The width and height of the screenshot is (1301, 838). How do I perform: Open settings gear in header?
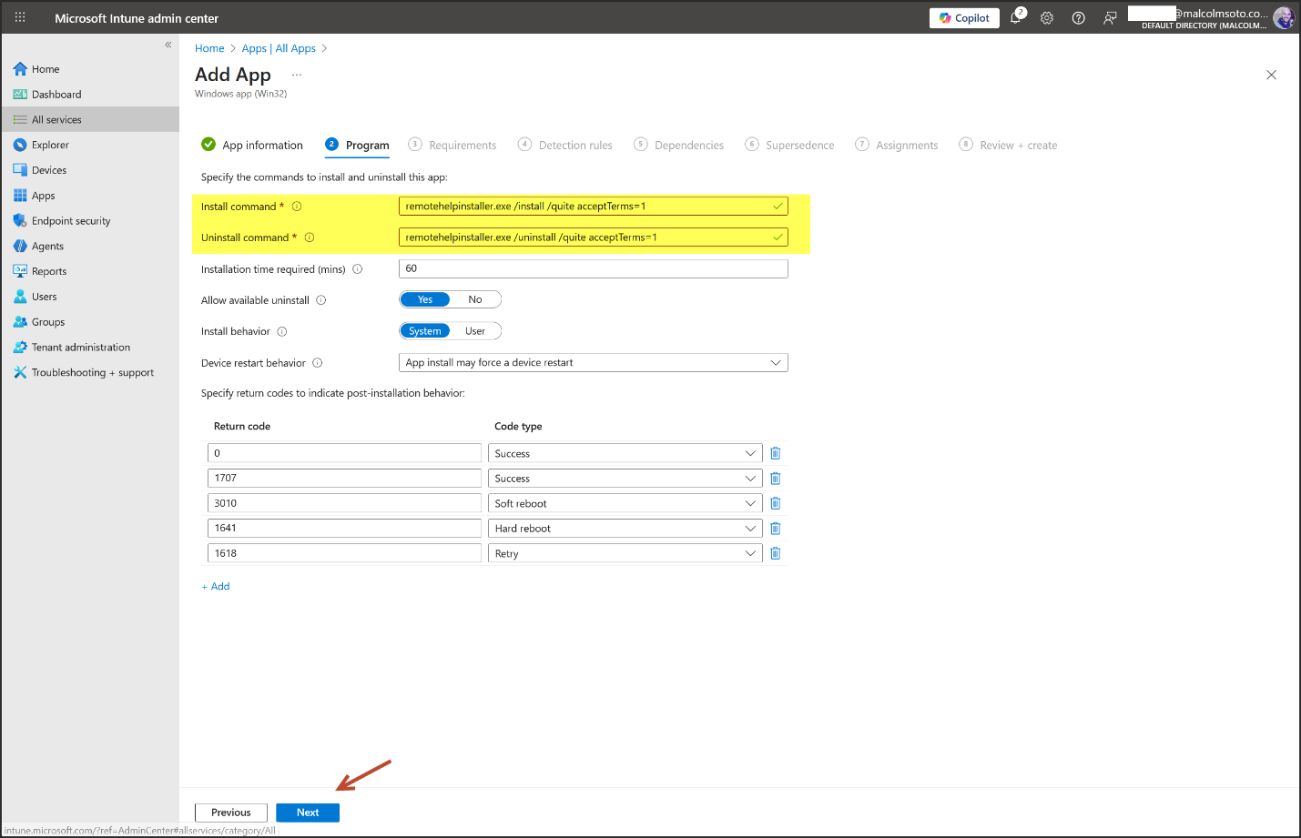click(x=1047, y=18)
